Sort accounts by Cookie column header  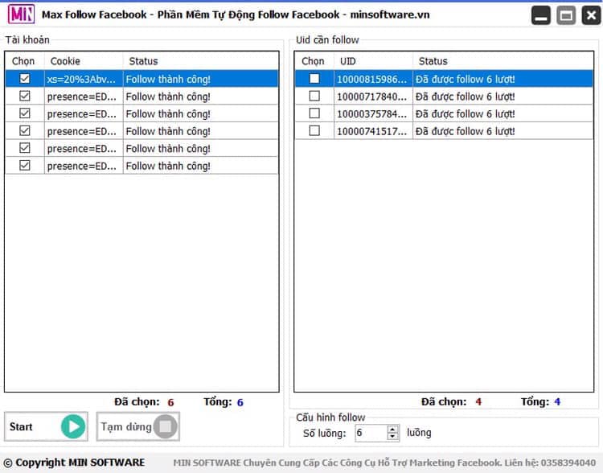65,61
